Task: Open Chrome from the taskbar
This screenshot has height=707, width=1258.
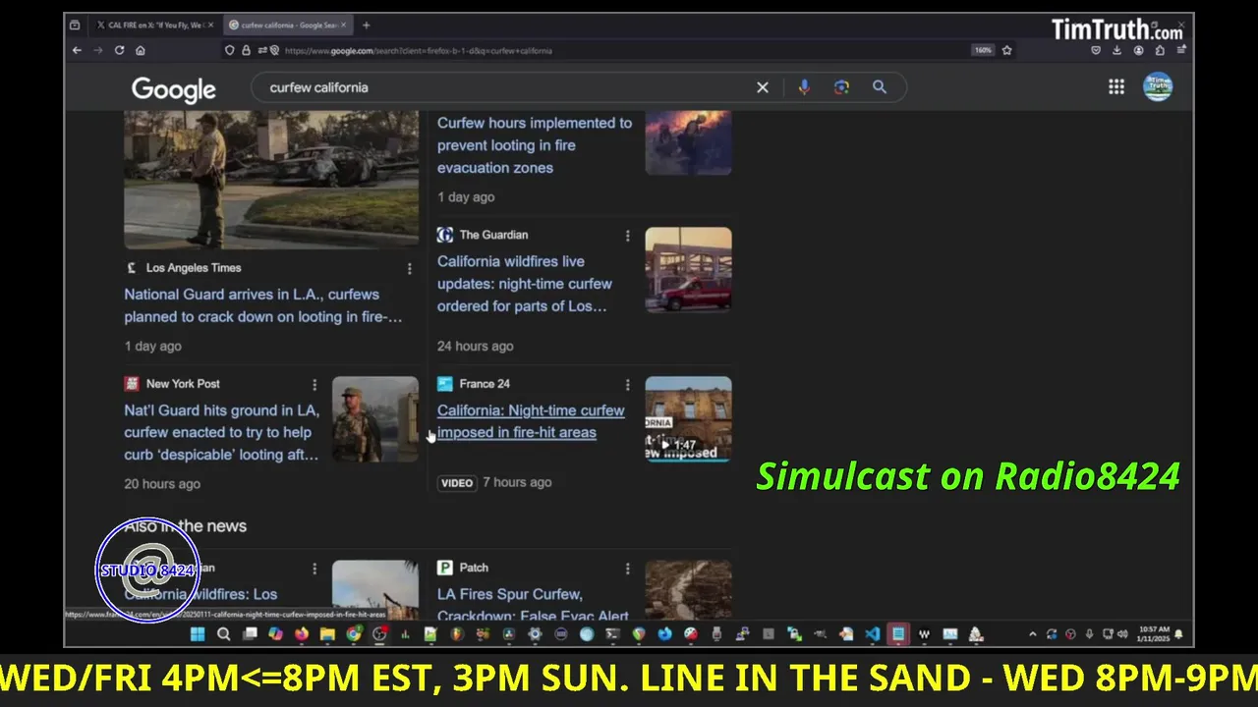Action: pos(353,634)
